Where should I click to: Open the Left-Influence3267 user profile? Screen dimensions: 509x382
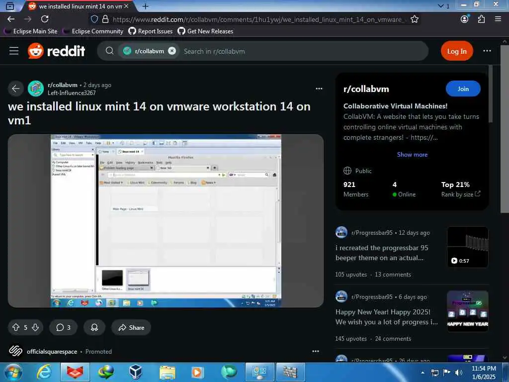pos(72,93)
